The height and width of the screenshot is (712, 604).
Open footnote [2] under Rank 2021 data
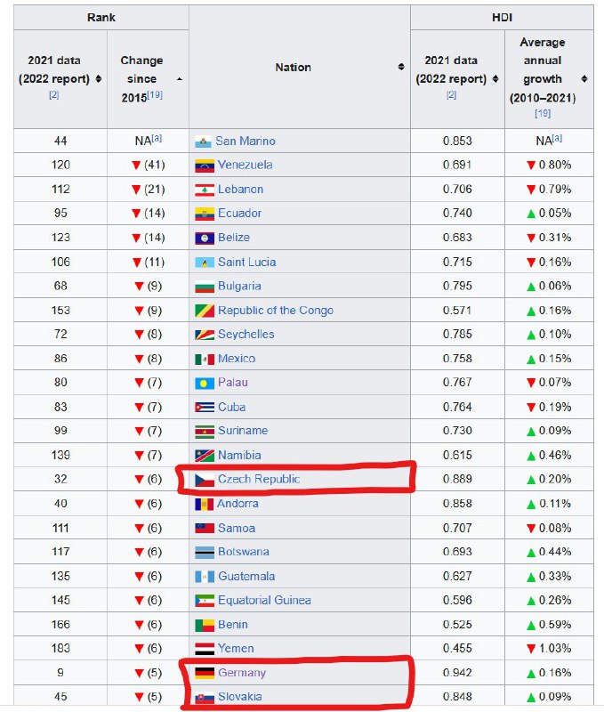click(53, 95)
